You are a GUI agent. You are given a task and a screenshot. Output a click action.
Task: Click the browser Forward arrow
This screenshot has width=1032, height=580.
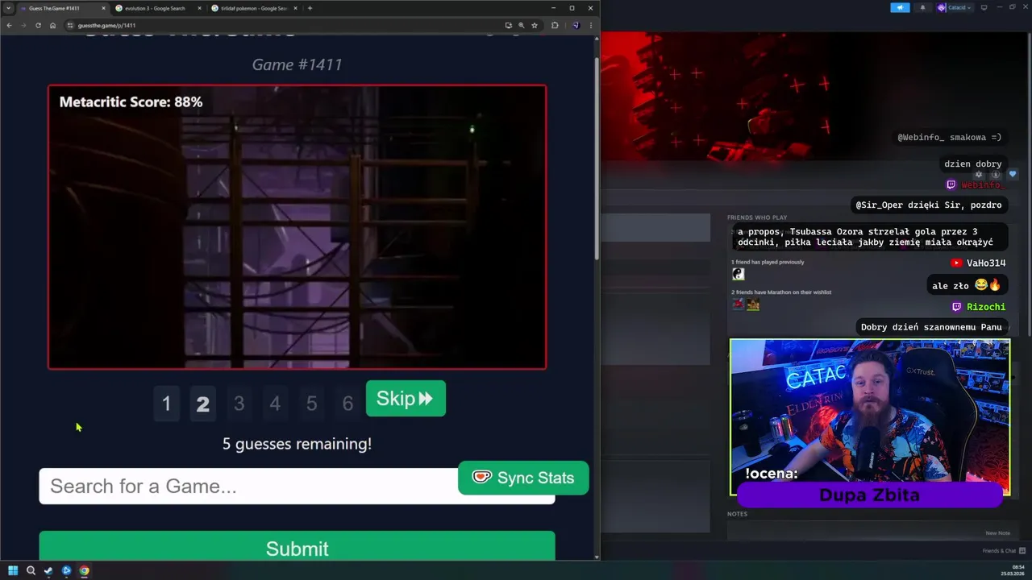coord(23,25)
